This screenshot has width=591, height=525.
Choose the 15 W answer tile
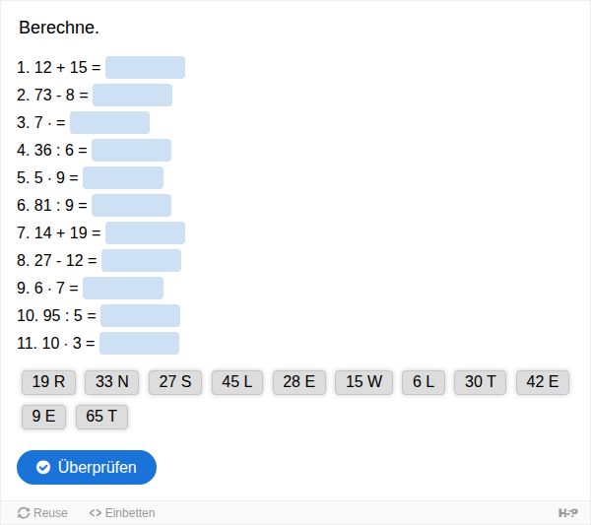tap(364, 382)
